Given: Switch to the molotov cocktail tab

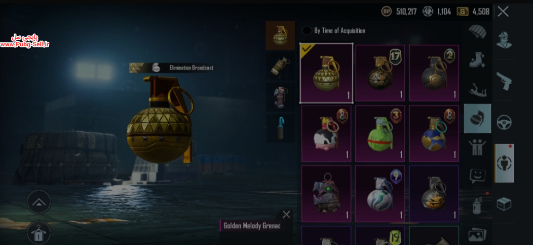Looking at the screenshot, I should [280, 128].
